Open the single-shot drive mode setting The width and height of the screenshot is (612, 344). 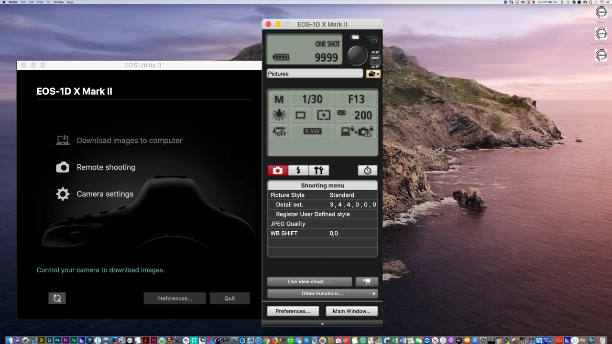300,115
